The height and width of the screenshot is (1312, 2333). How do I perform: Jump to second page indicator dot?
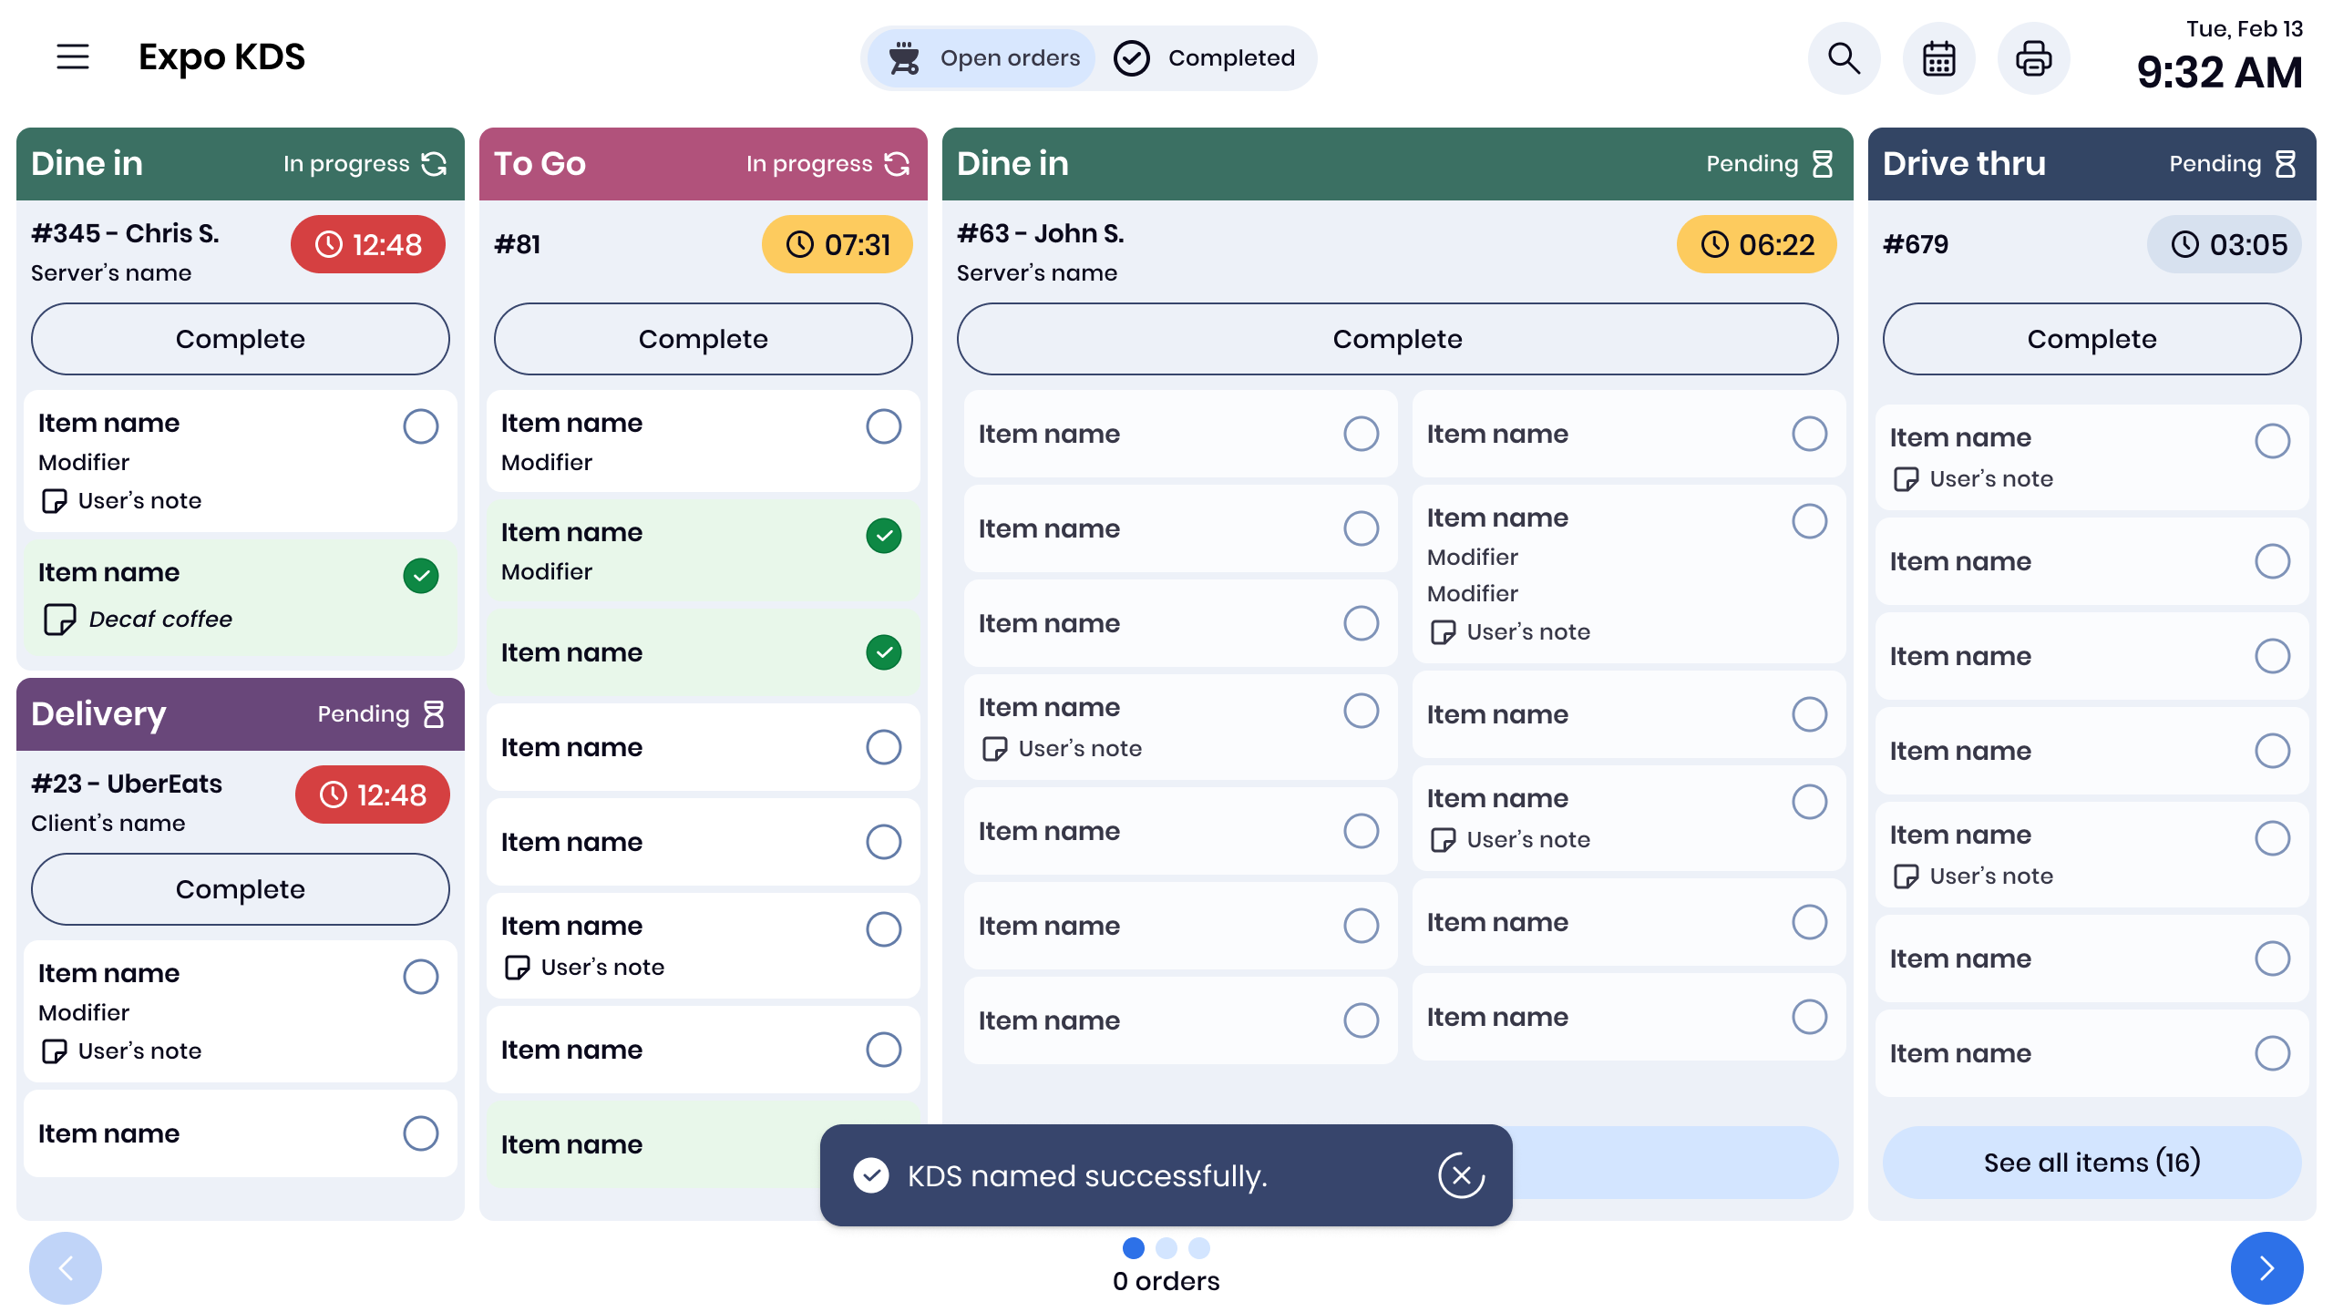click(1166, 1247)
